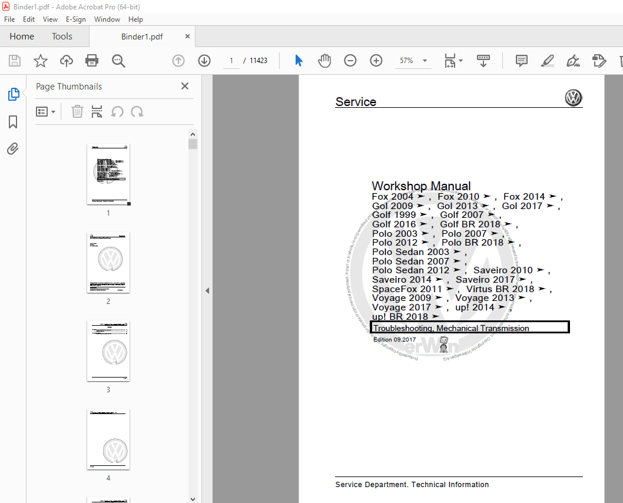Click the Zoom out minus icon
623x503 pixels.
(350, 61)
